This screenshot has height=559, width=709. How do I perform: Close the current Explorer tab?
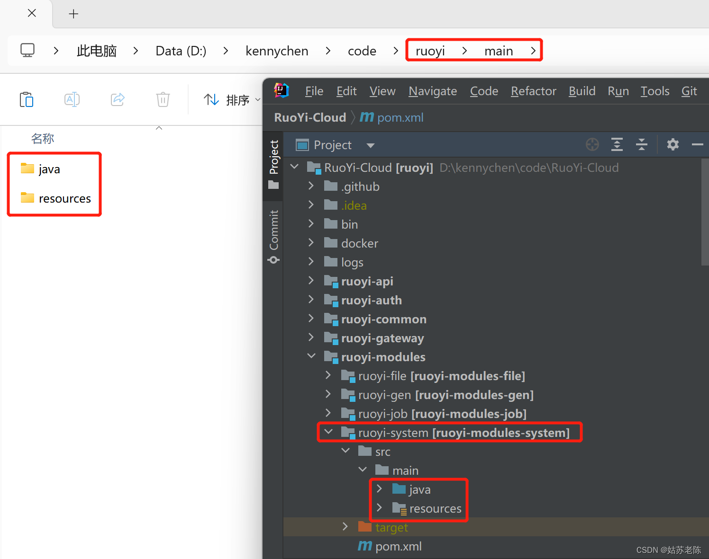[x=32, y=13]
